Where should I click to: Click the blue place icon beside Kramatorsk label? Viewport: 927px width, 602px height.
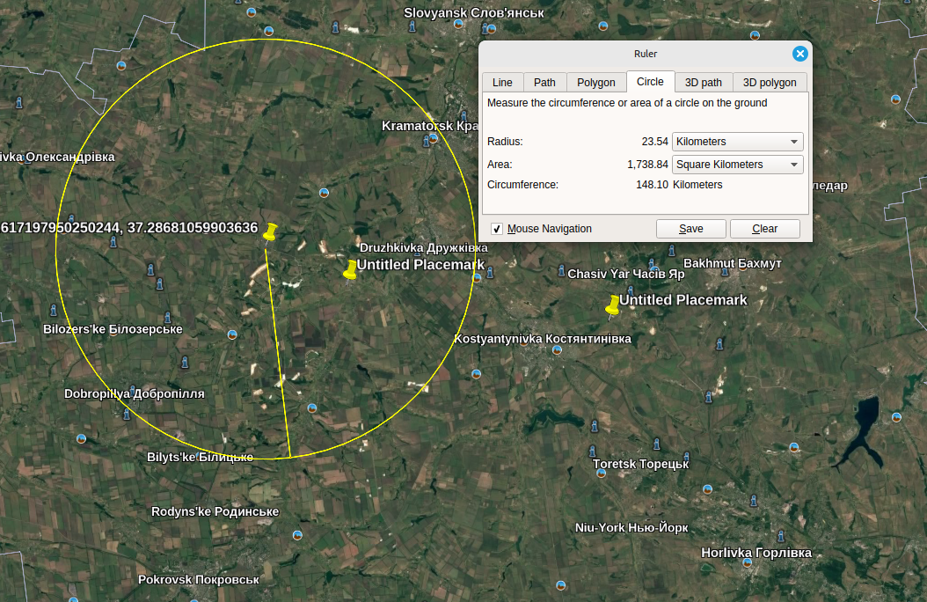(x=434, y=138)
